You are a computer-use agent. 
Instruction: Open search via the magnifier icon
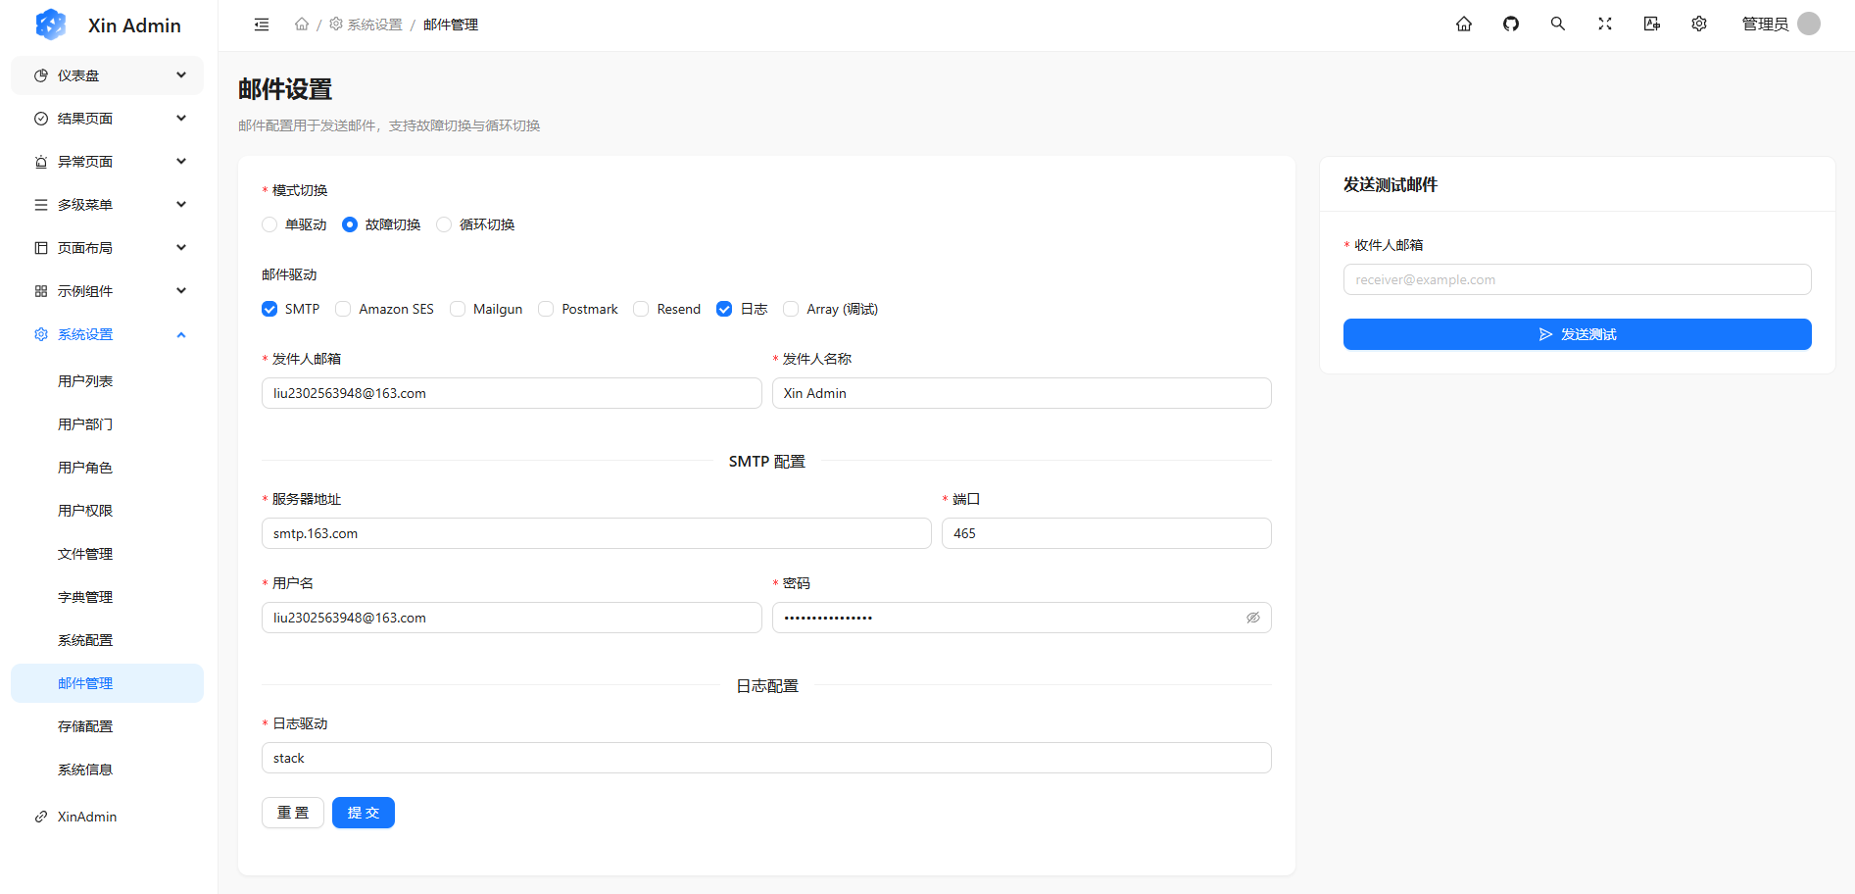(1557, 24)
